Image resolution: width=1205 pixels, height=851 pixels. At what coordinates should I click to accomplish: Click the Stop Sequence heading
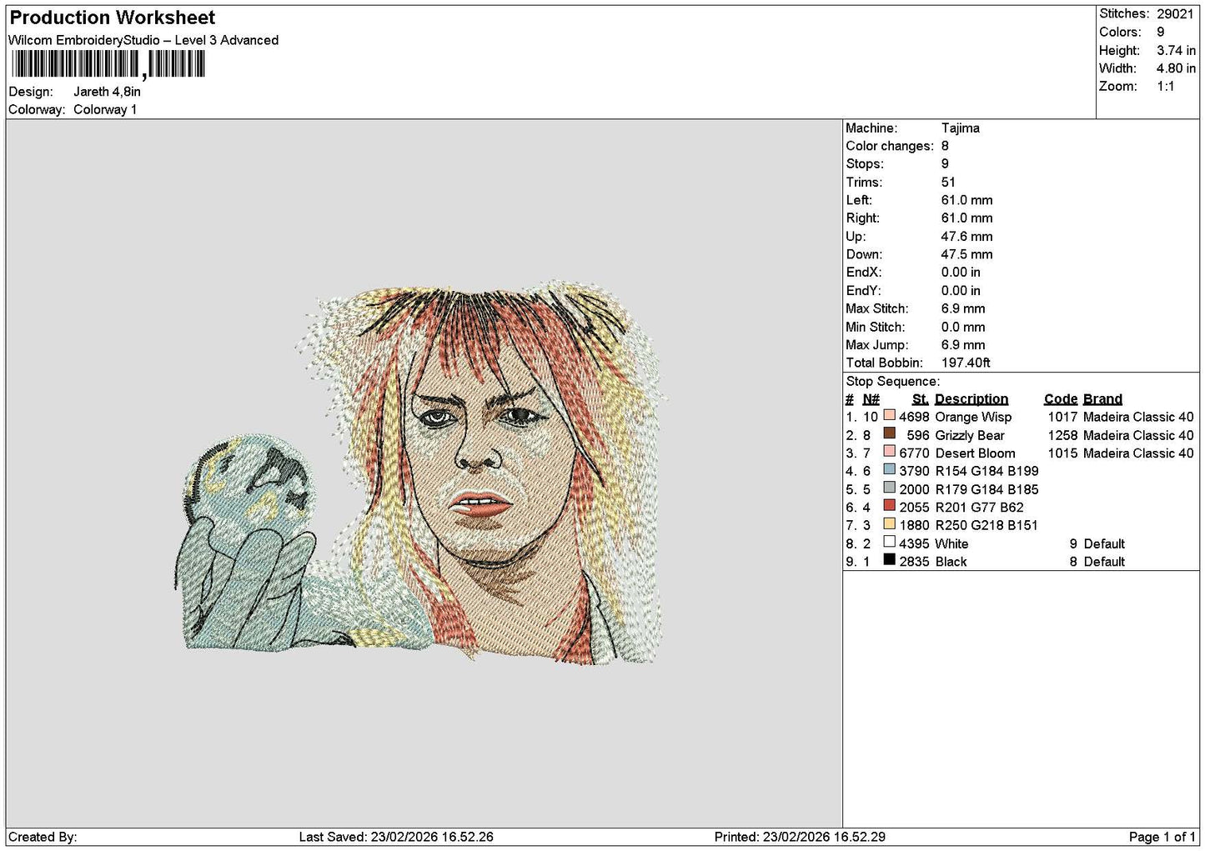click(x=892, y=381)
